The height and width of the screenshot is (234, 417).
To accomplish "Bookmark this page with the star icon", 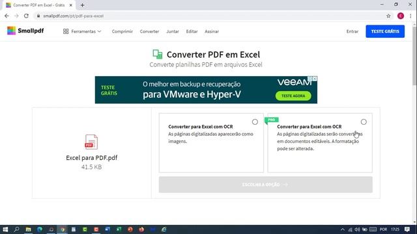I will point(388,16).
